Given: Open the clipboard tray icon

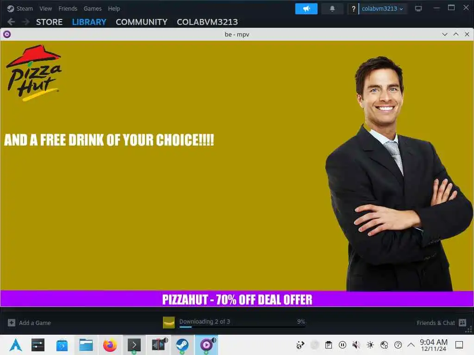Looking at the screenshot, I should (329, 345).
